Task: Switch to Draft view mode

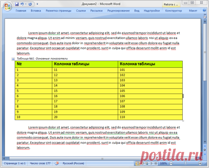Action: pyautogui.click(x=156, y=163)
